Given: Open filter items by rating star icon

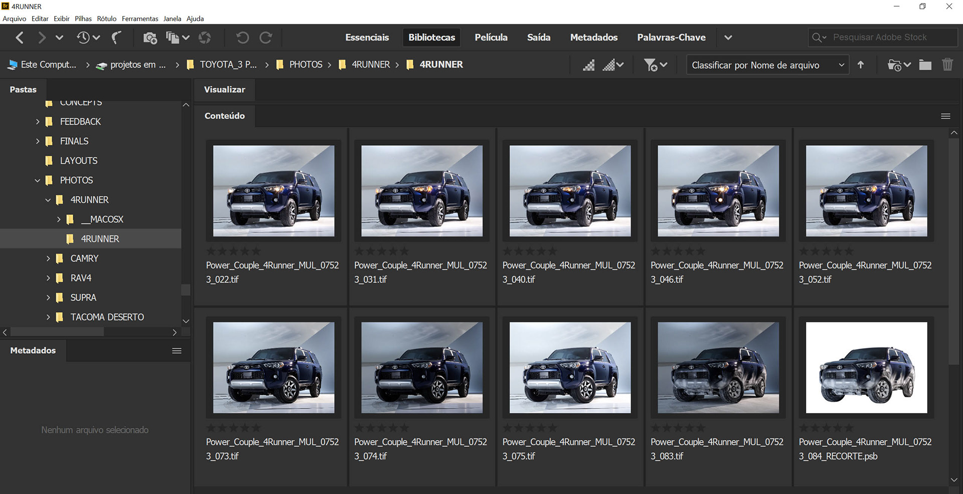Looking at the screenshot, I should pos(655,65).
